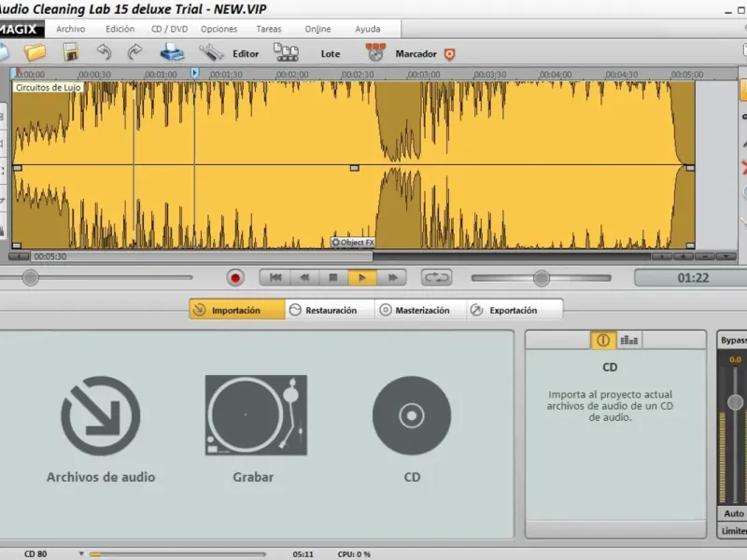The width and height of the screenshot is (747, 560).
Task: Open the Archivo menu
Action: 71,29
